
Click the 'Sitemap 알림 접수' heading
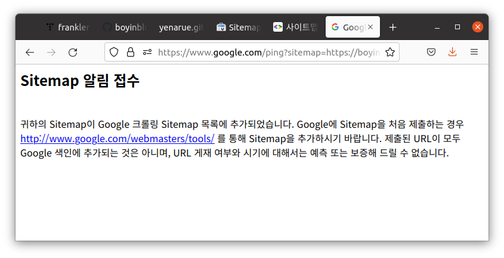80,81
